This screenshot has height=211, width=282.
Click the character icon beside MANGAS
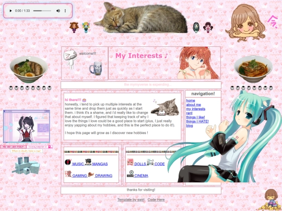(88, 162)
